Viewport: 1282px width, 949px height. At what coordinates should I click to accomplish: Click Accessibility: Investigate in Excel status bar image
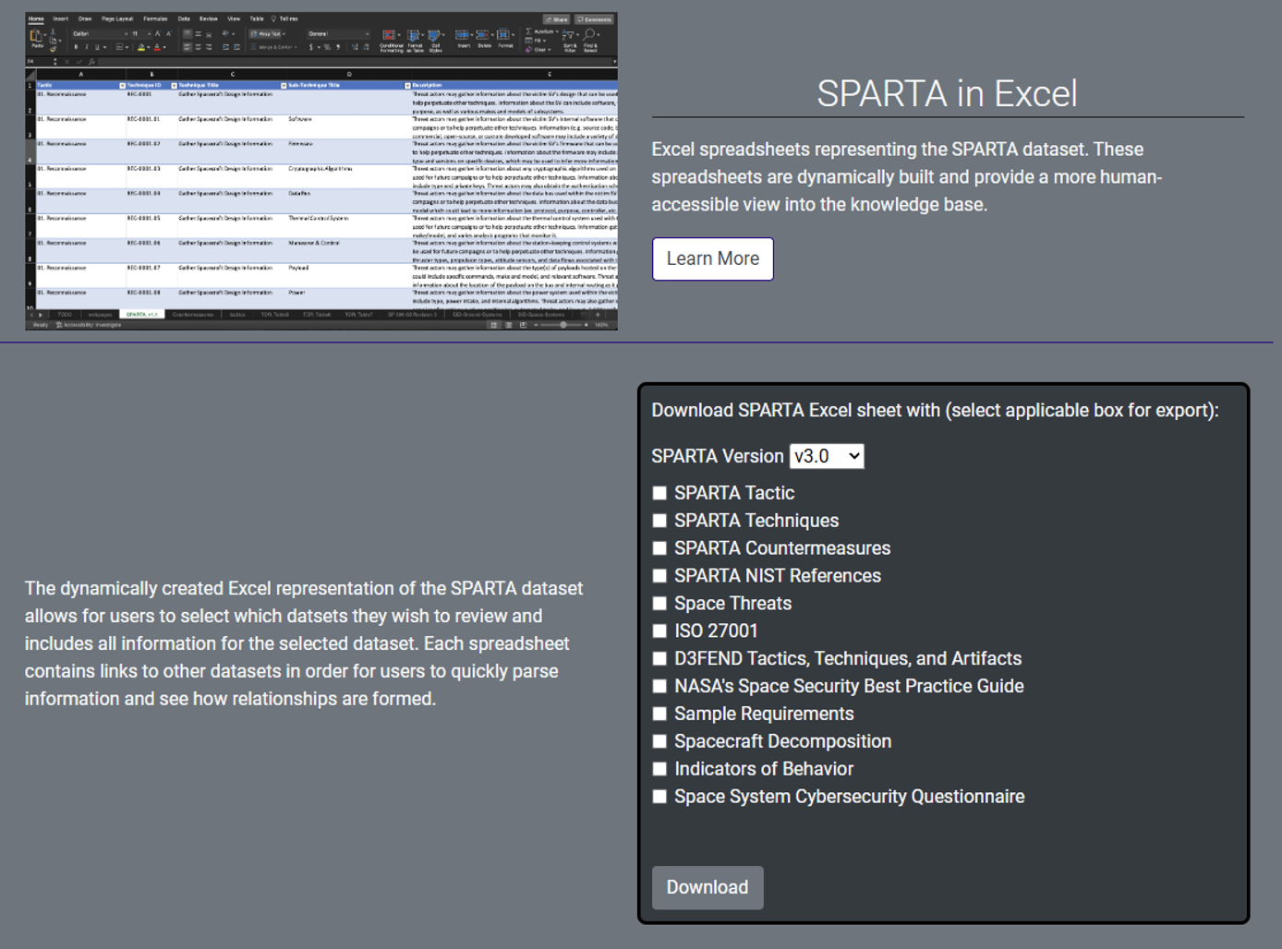click(90, 325)
